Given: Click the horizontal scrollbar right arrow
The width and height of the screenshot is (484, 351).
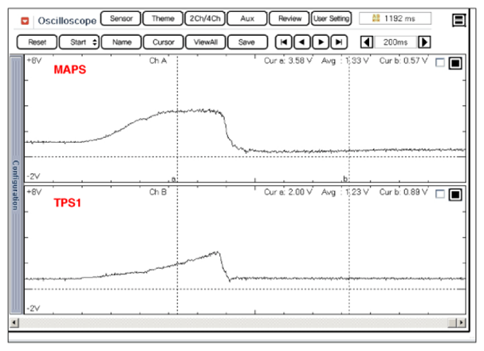Looking at the screenshot, I should pos(461,323).
